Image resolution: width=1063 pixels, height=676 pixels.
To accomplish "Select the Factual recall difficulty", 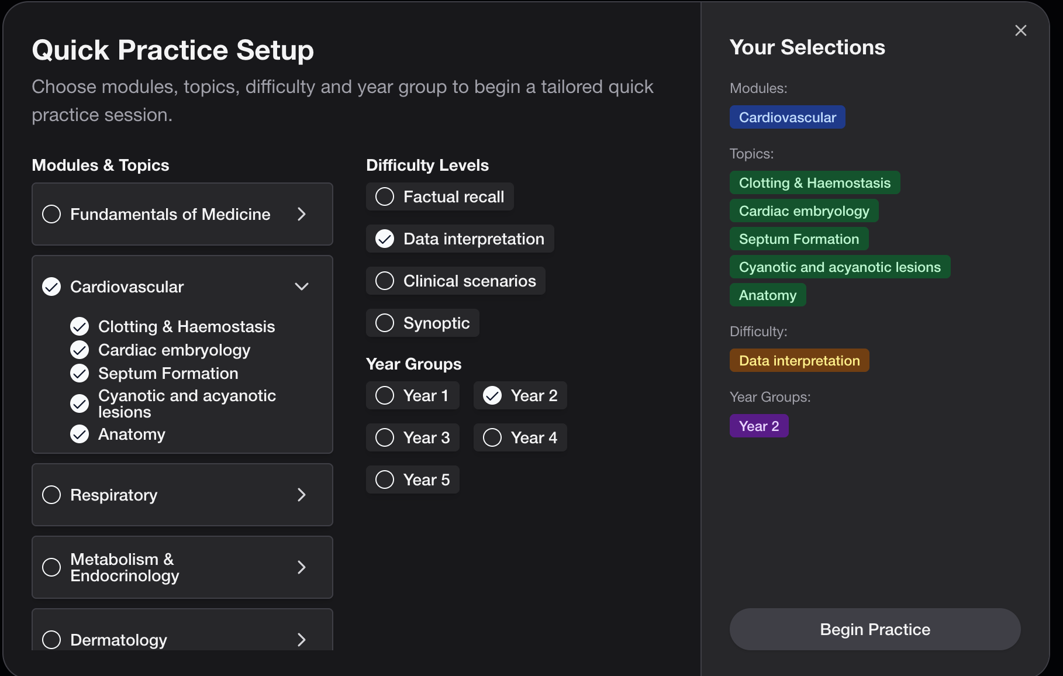I will point(385,196).
